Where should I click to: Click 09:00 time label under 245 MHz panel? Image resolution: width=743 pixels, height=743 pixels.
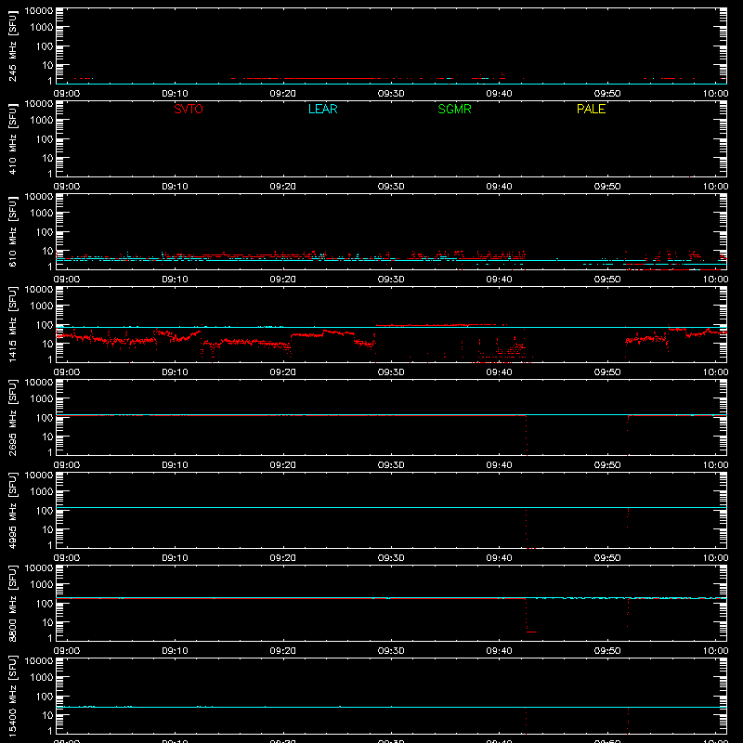point(67,94)
